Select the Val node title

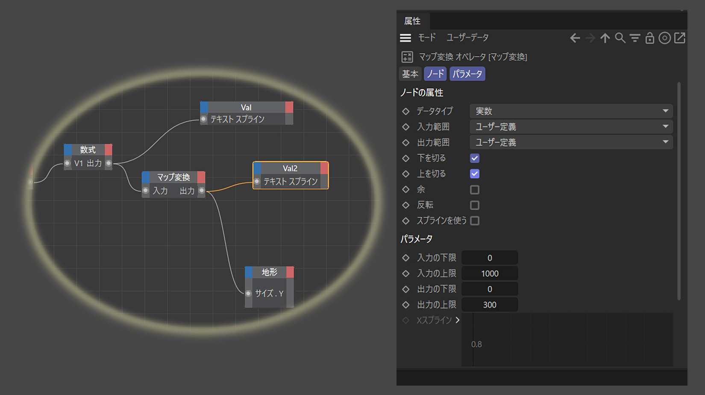pyautogui.click(x=246, y=107)
